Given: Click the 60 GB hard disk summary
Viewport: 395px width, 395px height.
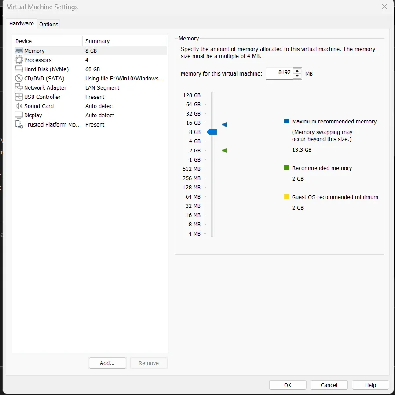Looking at the screenshot, I should pyautogui.click(x=92, y=69).
